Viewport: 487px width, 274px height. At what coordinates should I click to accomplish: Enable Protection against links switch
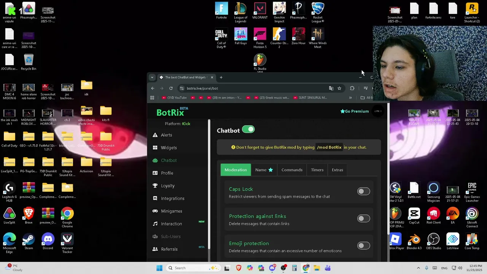[363, 218]
